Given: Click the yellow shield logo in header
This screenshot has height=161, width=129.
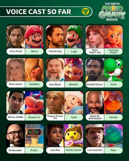Looking at the screenshot, I should pyautogui.click(x=85, y=12).
